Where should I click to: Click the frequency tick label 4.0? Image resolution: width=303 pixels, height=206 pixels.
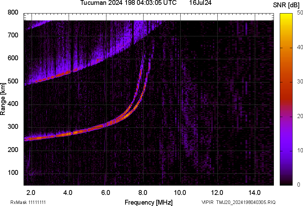click(x=68, y=192)
